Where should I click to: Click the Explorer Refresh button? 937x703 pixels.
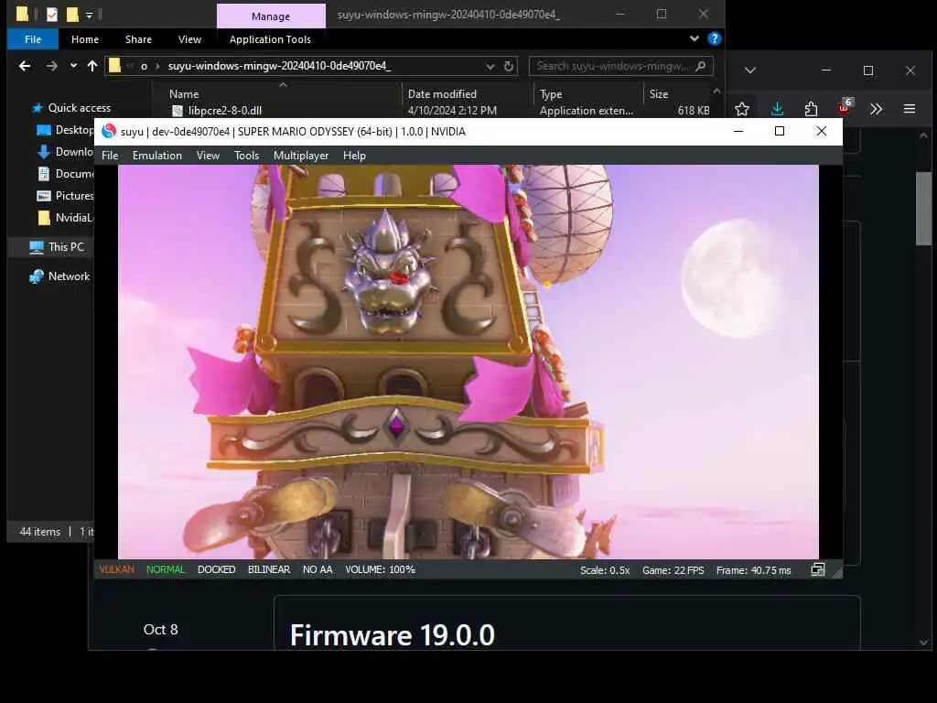509,66
